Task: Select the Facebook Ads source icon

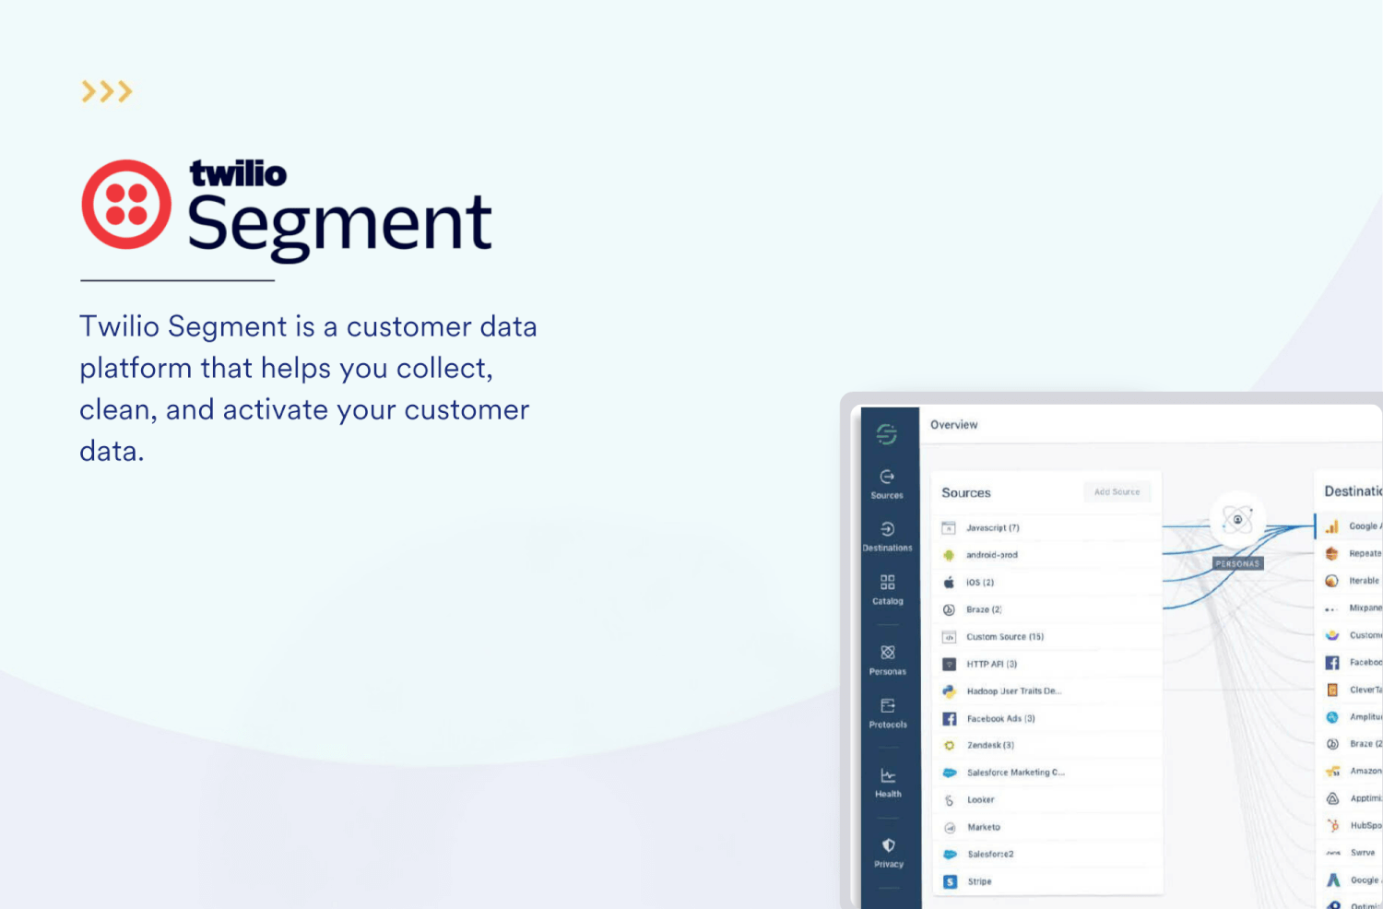Action: click(951, 718)
